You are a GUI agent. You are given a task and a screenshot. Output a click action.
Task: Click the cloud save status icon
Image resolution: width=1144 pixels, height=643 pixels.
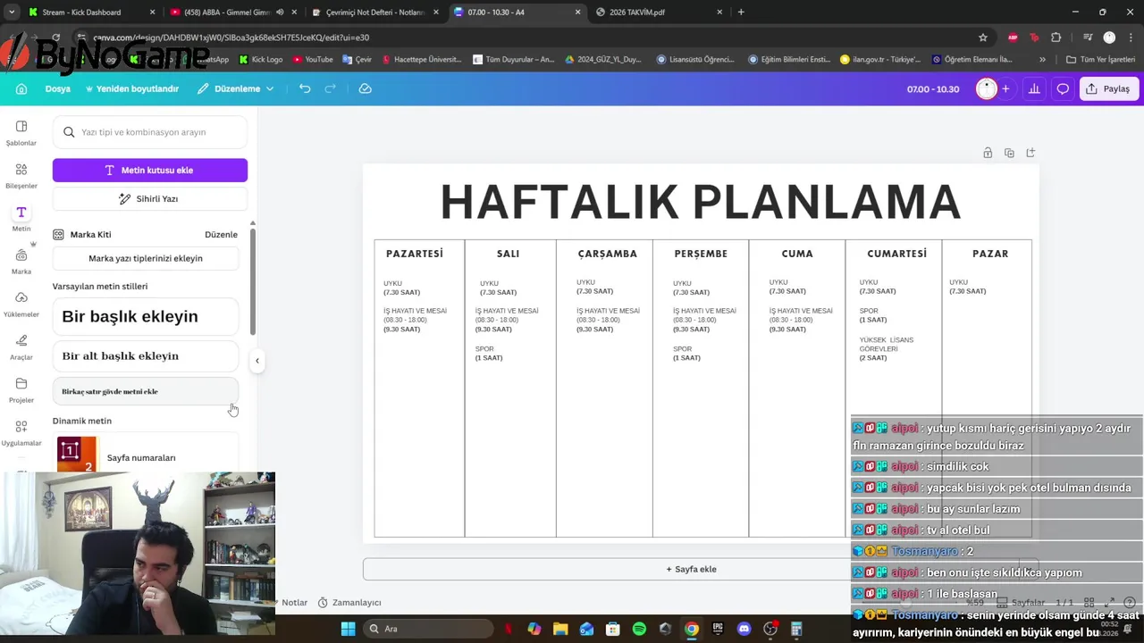[365, 88]
